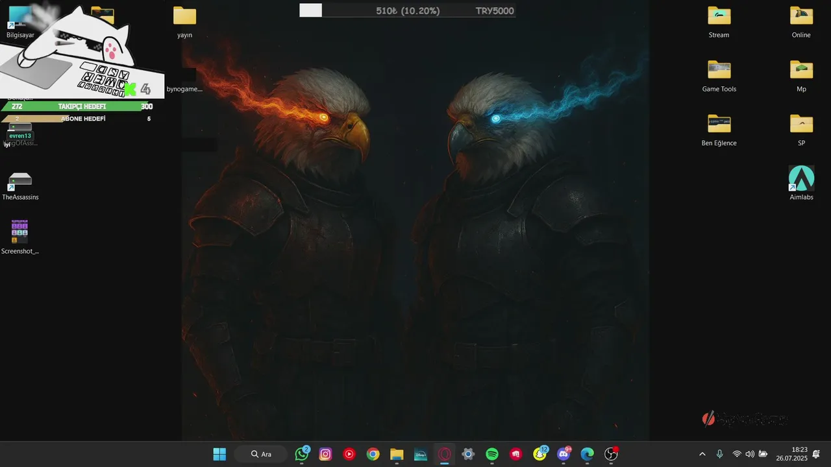
Task: Click the ABONE HEDEFİ progress bar
Action: 77,119
